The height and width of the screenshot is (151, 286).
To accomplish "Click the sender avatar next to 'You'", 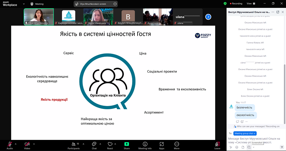I will coord(231,107).
